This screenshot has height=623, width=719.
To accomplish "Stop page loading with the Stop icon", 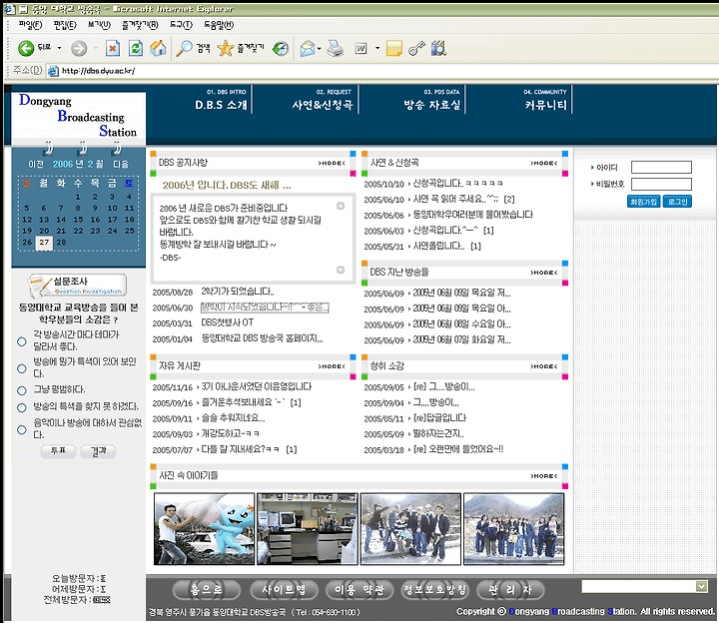I will (x=112, y=48).
